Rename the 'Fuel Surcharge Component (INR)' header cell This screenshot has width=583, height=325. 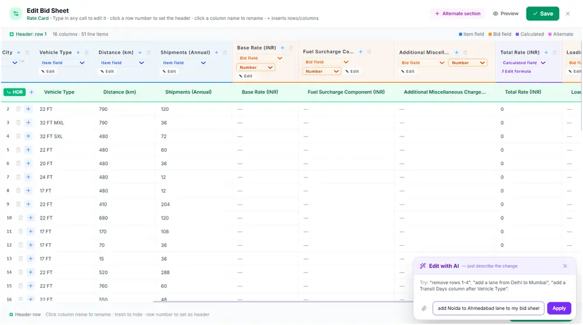(x=346, y=92)
